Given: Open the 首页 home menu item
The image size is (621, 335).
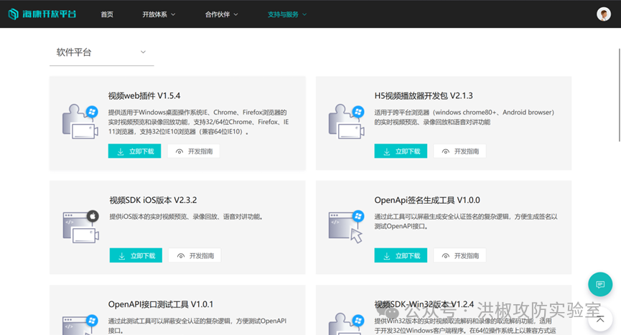Looking at the screenshot, I should point(107,14).
